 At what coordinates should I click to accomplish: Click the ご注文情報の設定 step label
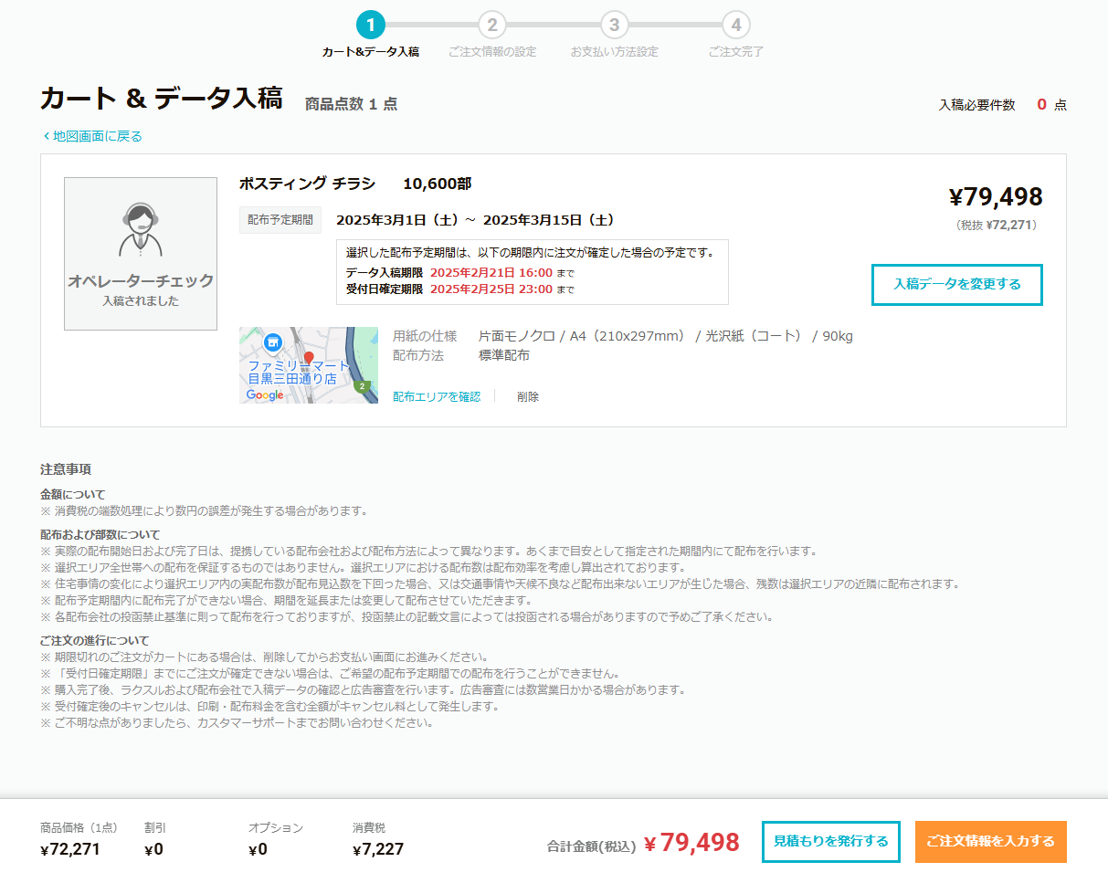pyautogui.click(x=492, y=52)
